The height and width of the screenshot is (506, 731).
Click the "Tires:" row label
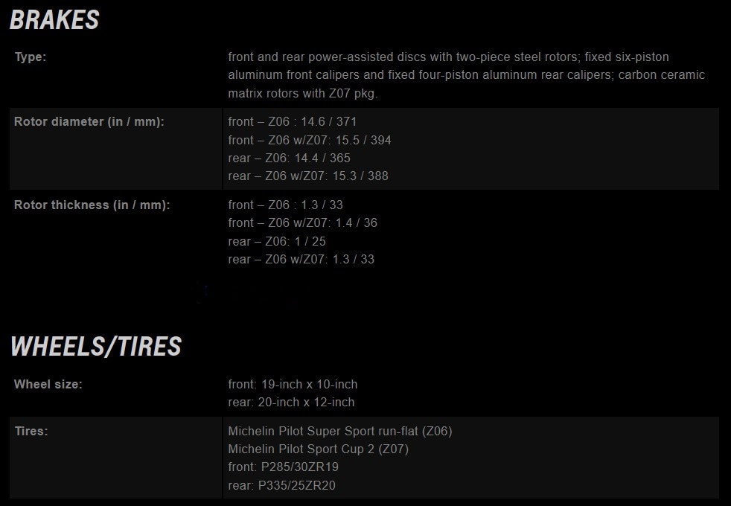pyautogui.click(x=31, y=431)
